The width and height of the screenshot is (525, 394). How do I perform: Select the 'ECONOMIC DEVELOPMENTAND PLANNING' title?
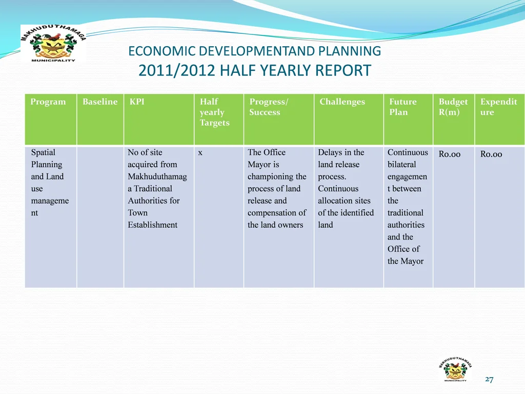(254, 51)
